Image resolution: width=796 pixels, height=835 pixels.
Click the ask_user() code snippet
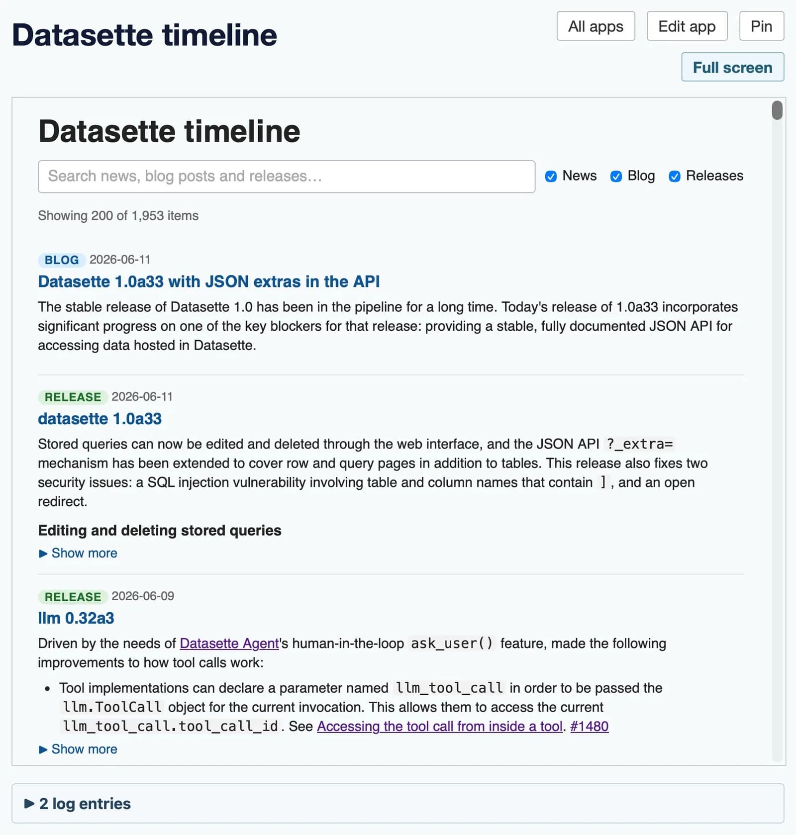point(452,643)
